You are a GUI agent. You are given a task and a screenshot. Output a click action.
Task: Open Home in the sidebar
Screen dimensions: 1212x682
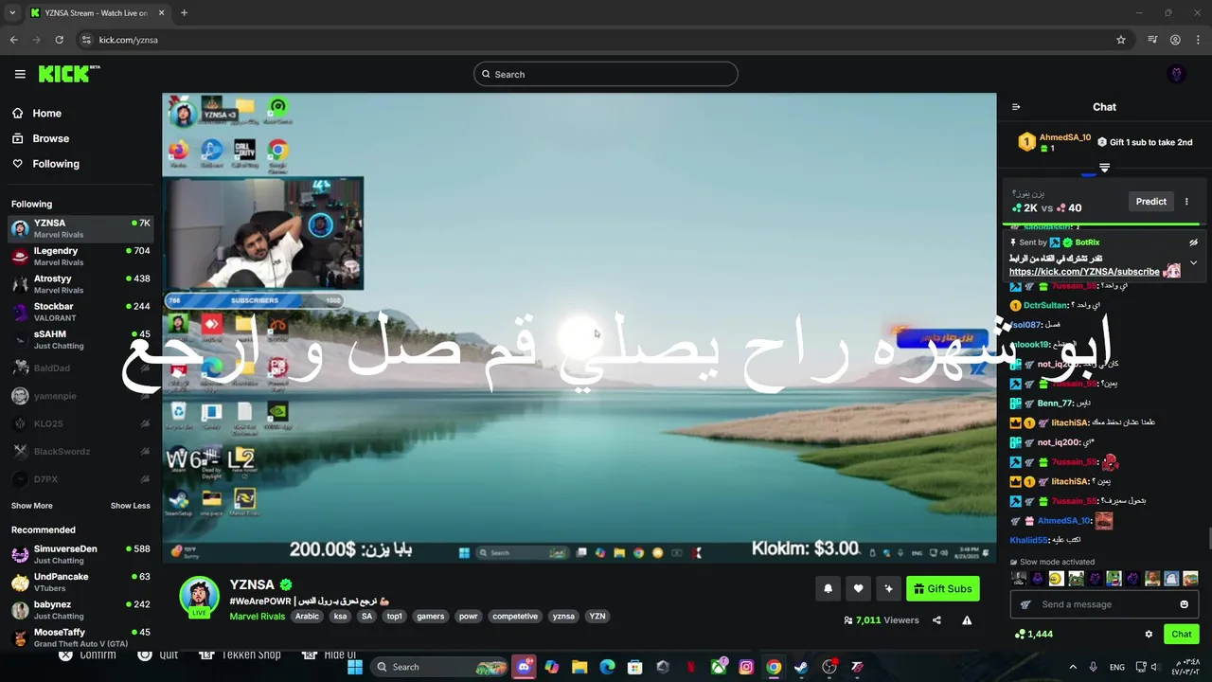tap(36, 113)
